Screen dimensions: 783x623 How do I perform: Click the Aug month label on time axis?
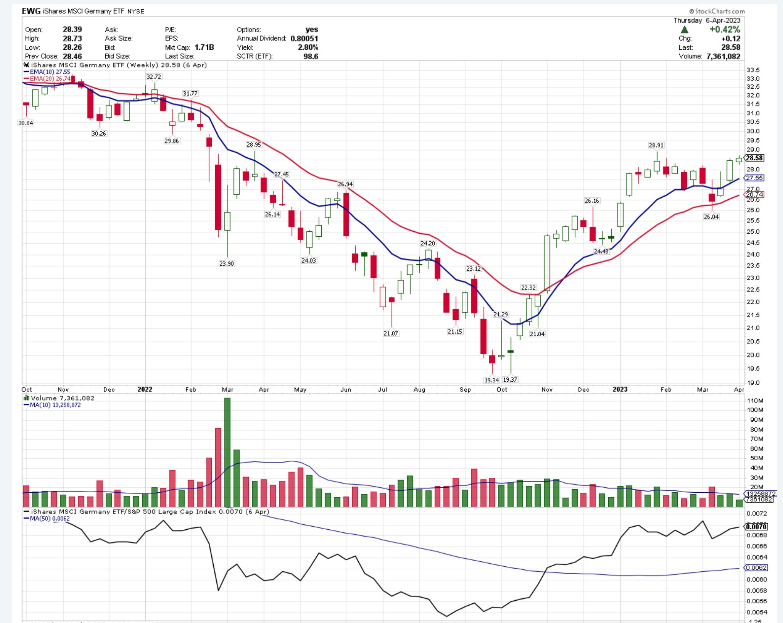point(420,390)
